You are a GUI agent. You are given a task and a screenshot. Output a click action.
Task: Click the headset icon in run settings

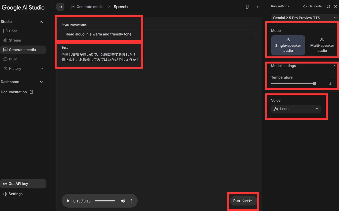(x=328, y=6)
